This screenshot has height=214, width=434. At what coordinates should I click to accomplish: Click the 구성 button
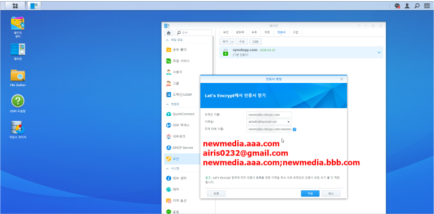pyautogui.click(x=242, y=42)
